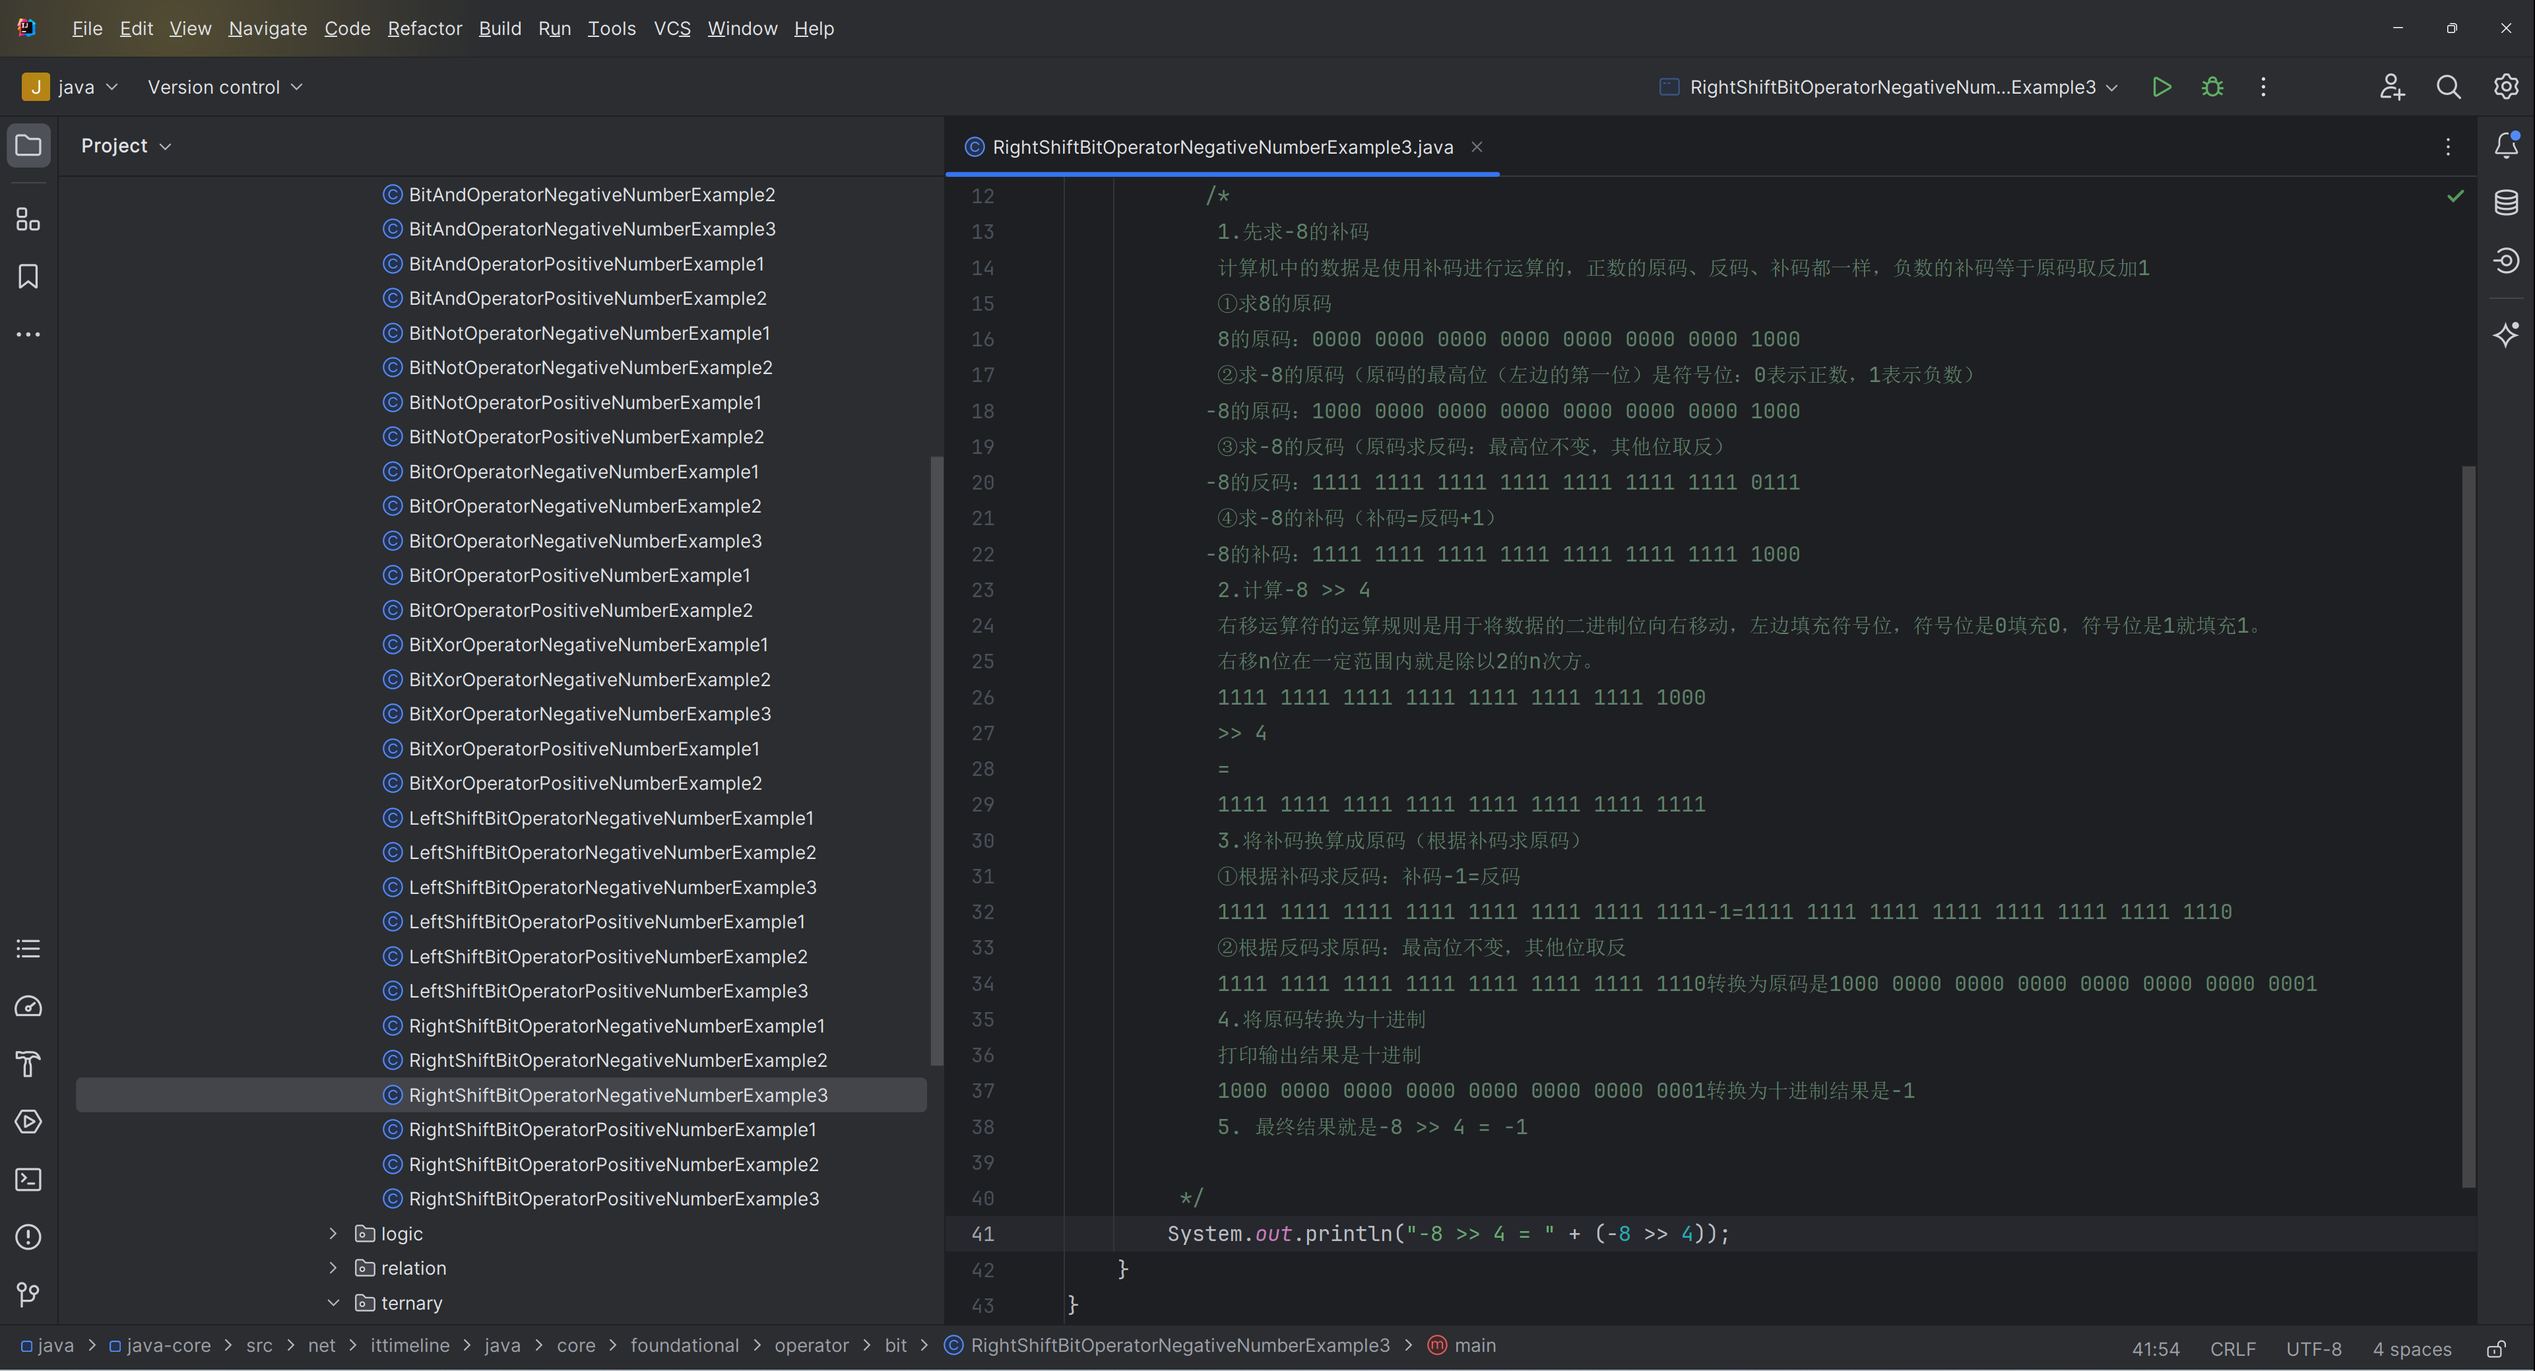Expand the relation folder
2535x1371 pixels.
coord(333,1267)
